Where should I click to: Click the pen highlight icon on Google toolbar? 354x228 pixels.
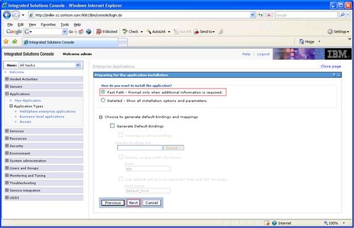[221, 32]
